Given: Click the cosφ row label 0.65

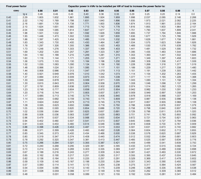Looking at the screenshot, I should tap(9, 96).
